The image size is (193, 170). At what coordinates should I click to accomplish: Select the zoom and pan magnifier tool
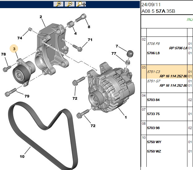[x=81, y=4]
